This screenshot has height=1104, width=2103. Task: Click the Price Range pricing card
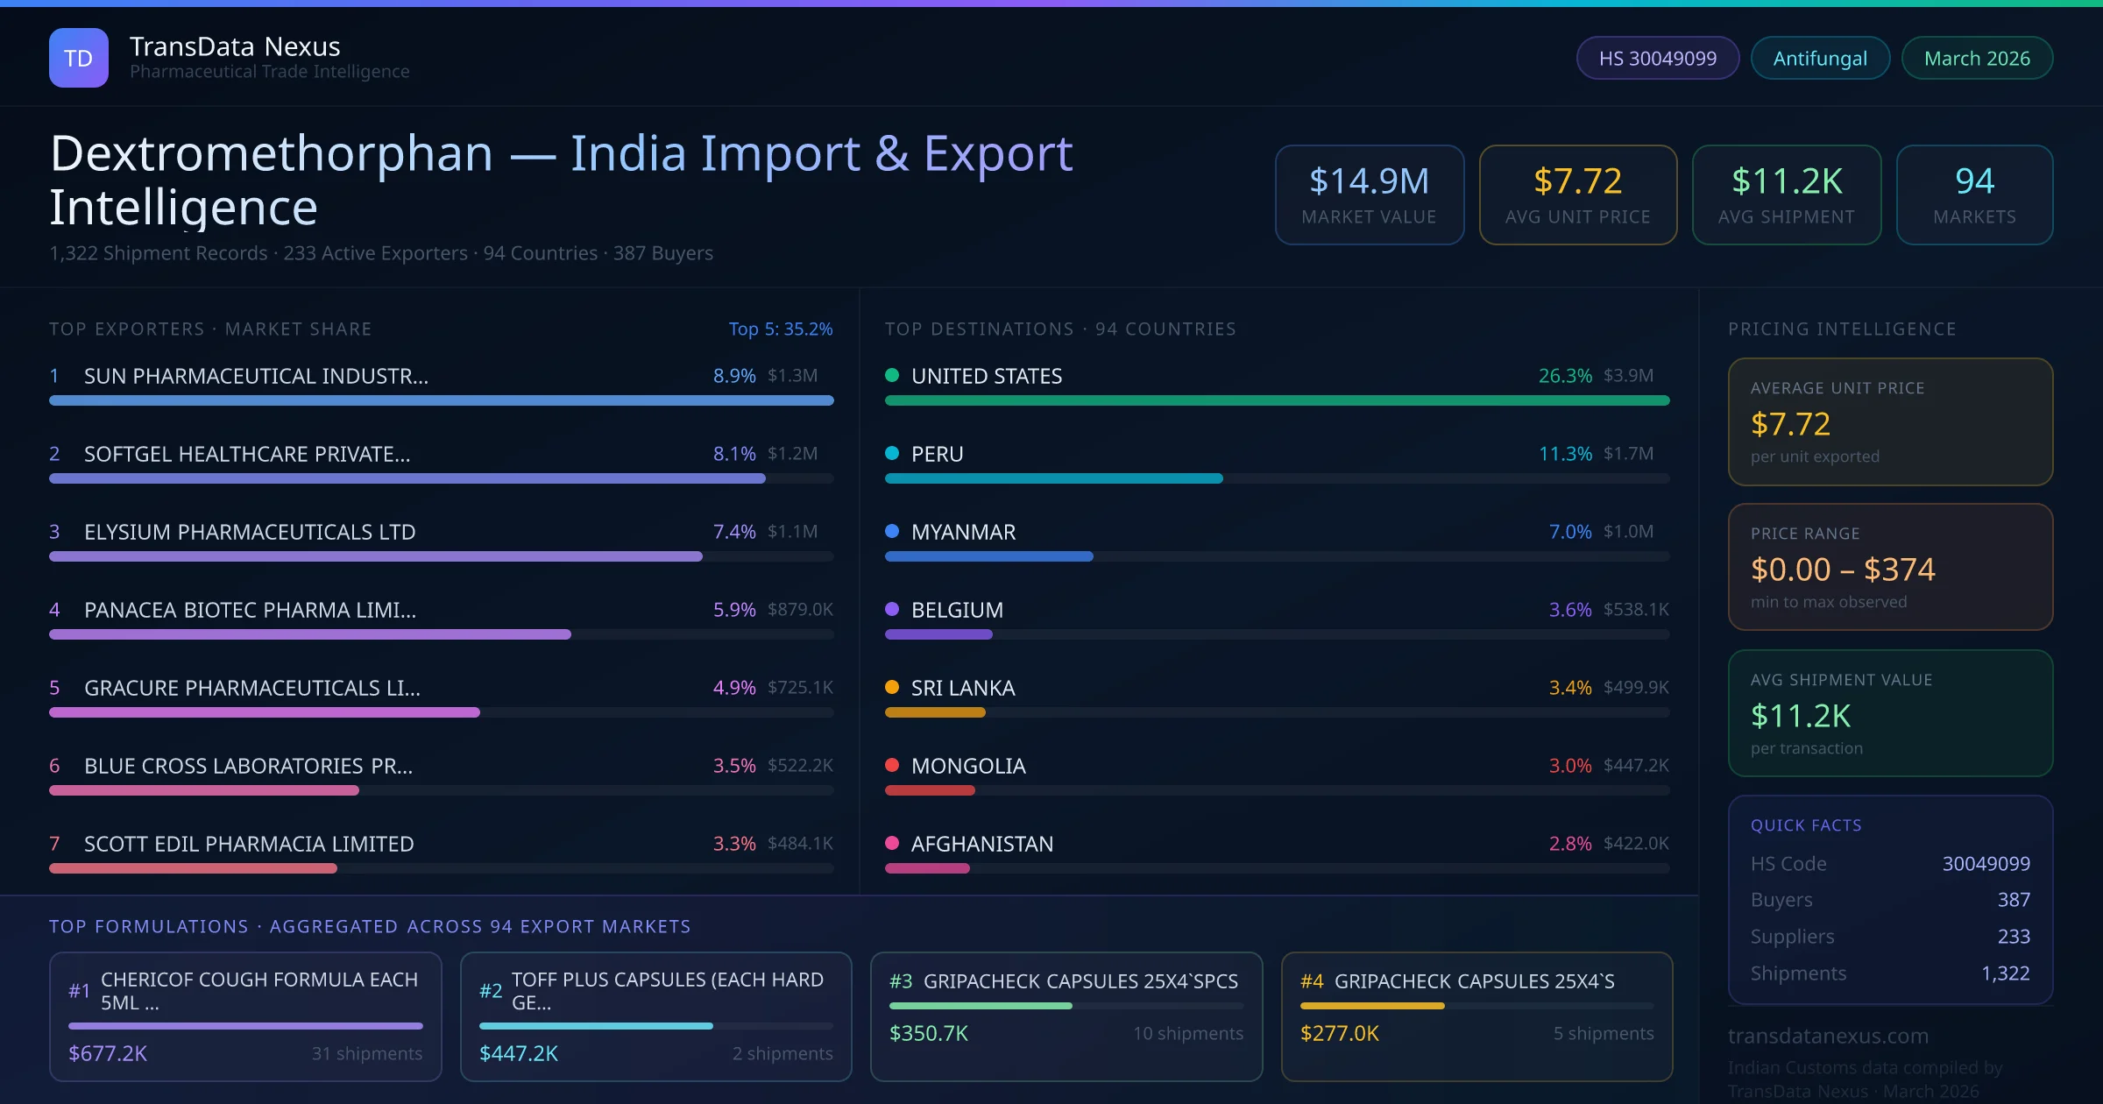[1889, 567]
